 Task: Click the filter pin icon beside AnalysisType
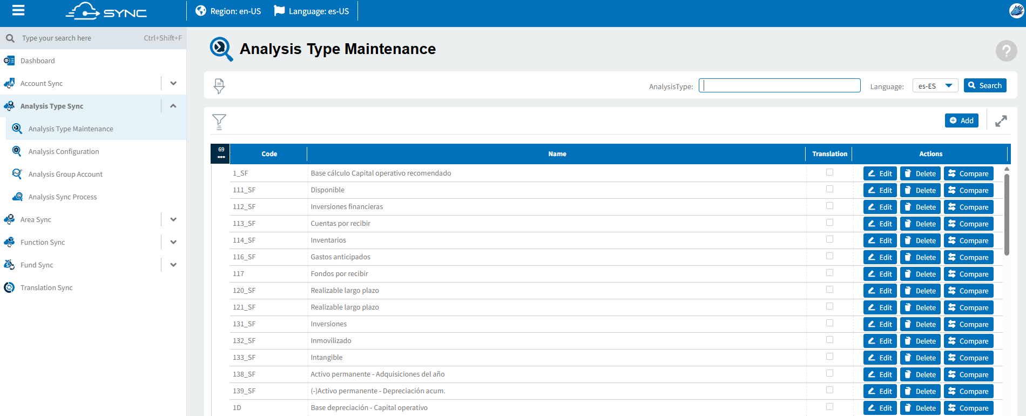219,86
